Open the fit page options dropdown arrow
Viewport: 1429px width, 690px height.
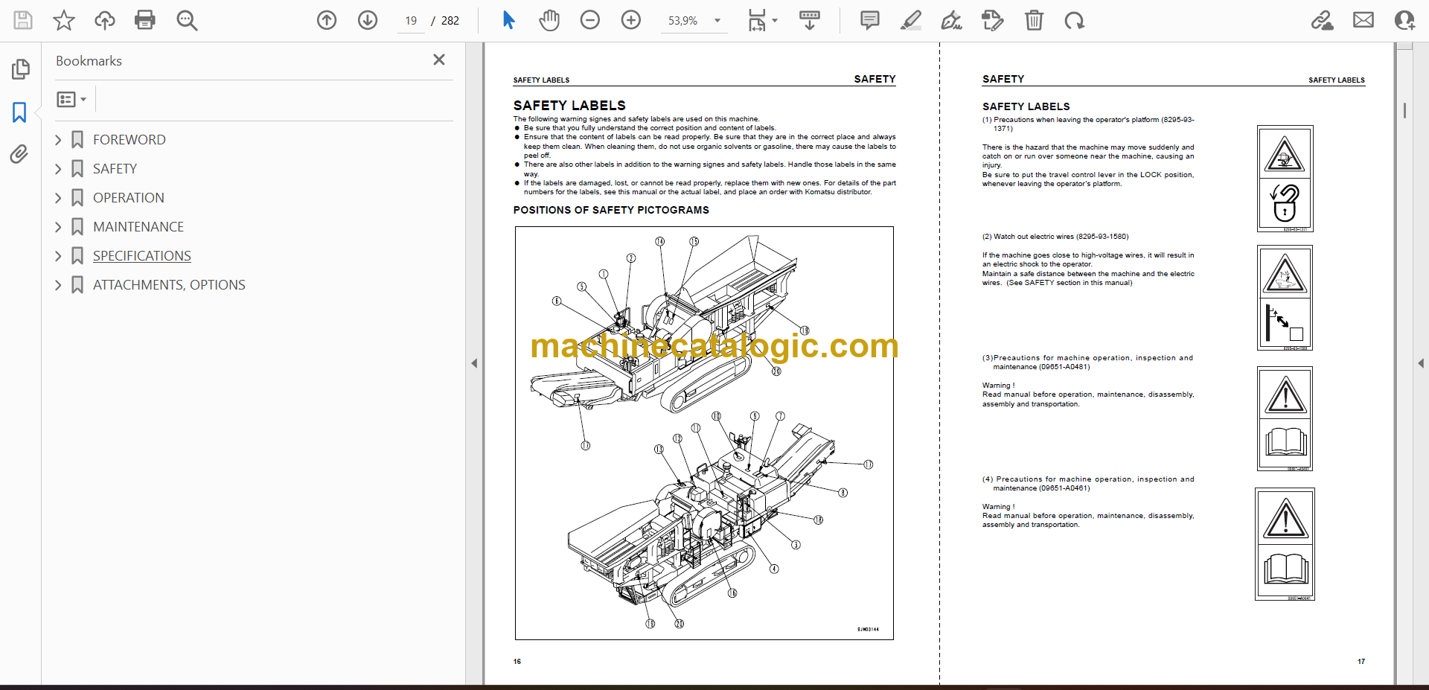coord(775,21)
